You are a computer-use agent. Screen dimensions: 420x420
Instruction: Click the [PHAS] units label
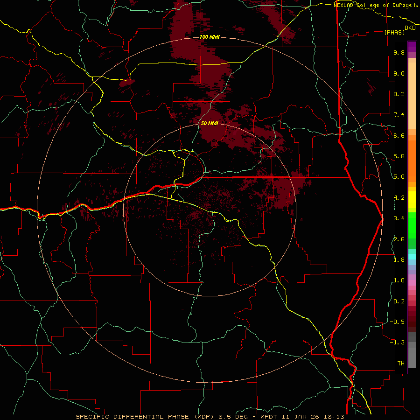point(394,33)
